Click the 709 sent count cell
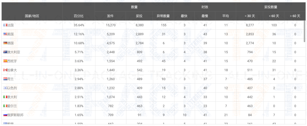The width and height of the screenshot is (307, 126). click(111, 115)
